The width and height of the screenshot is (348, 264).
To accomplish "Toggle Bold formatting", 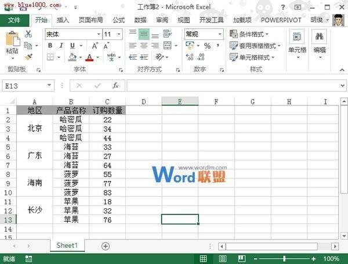I will point(50,46).
